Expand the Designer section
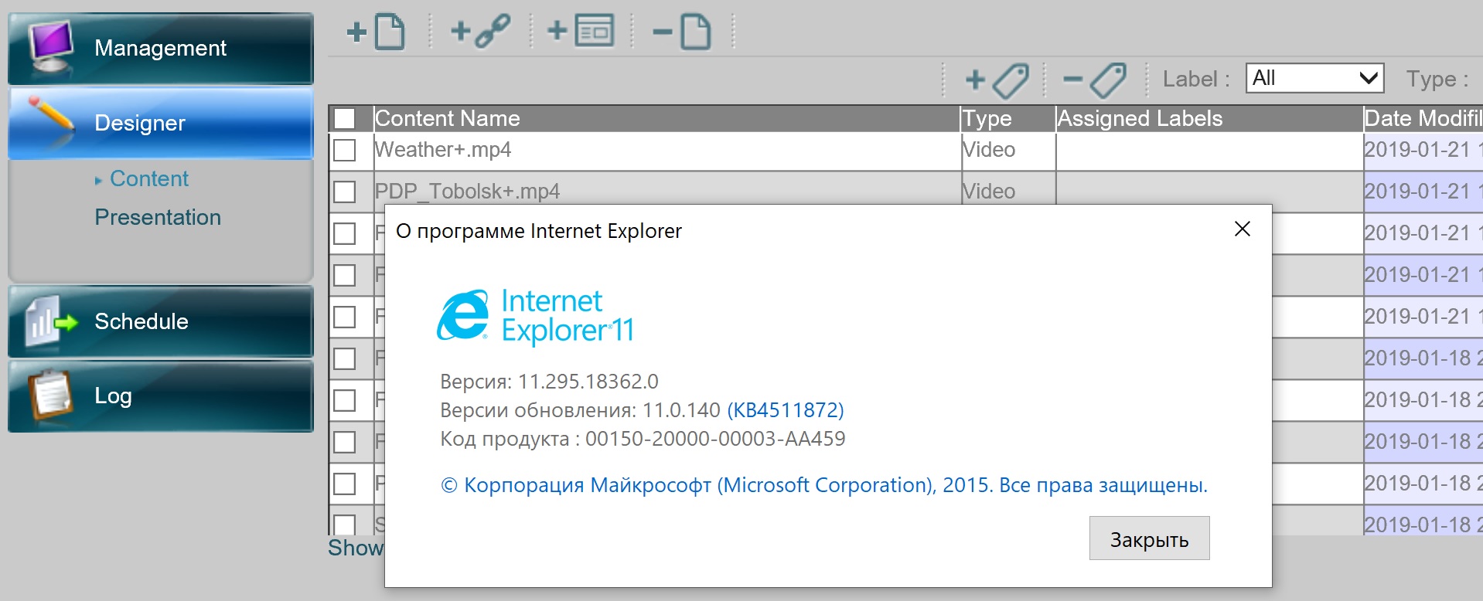 point(161,124)
